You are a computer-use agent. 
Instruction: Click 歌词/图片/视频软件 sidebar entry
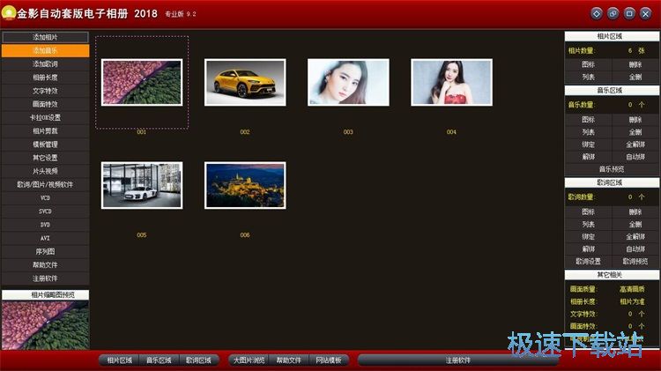[x=45, y=185]
